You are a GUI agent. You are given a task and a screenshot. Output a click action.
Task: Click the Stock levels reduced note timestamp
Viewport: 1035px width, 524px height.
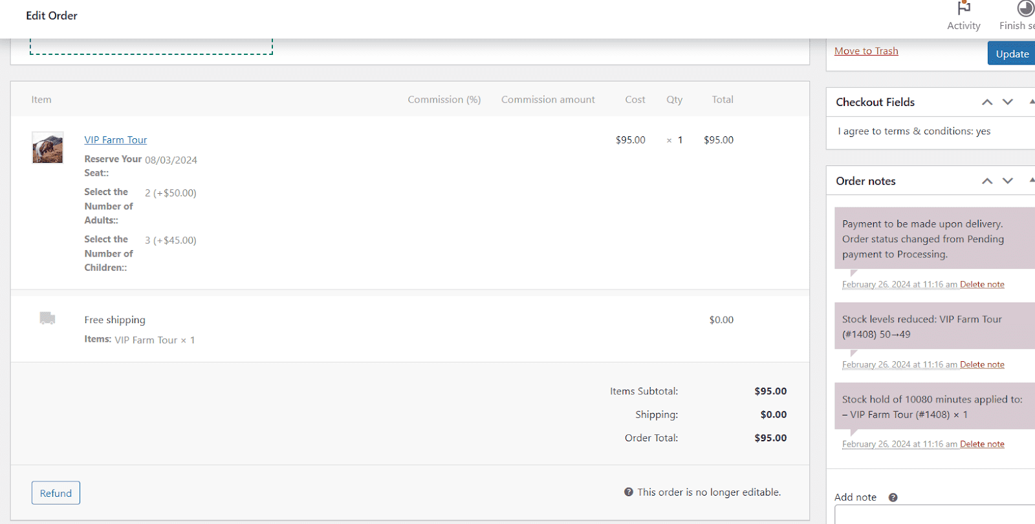click(x=900, y=364)
